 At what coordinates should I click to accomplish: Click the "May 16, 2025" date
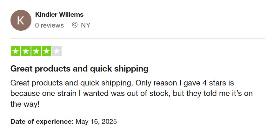pyautogui.click(x=96, y=121)
